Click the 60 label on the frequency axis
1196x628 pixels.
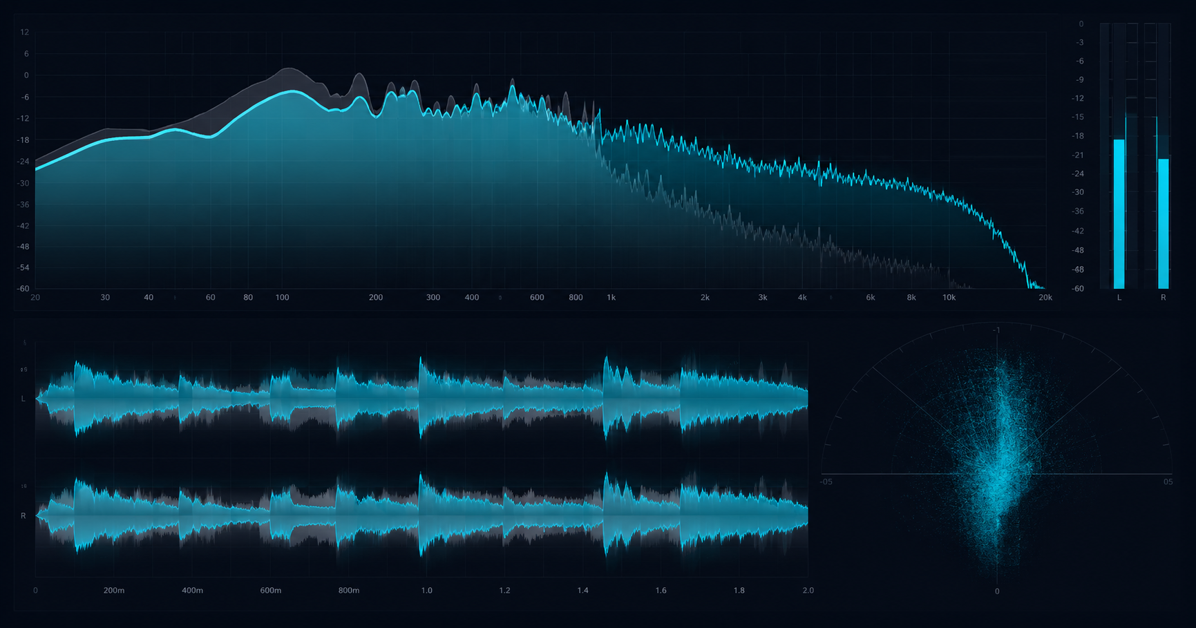(x=211, y=298)
